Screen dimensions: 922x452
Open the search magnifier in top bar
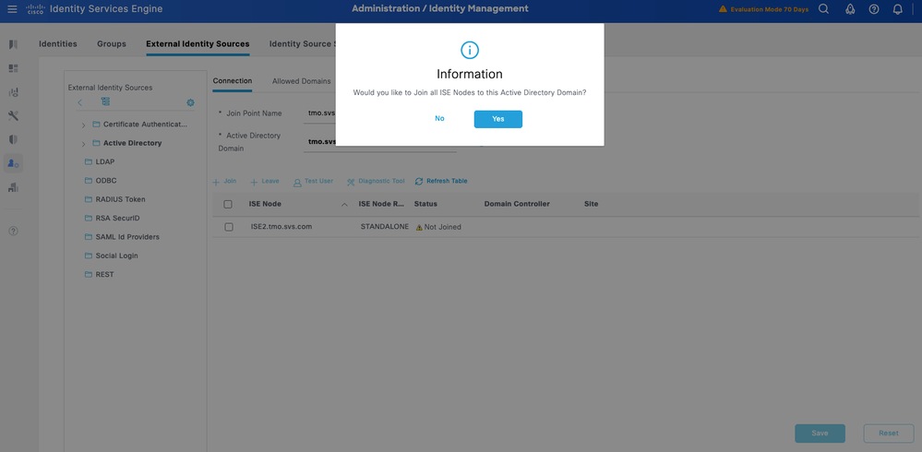824,9
